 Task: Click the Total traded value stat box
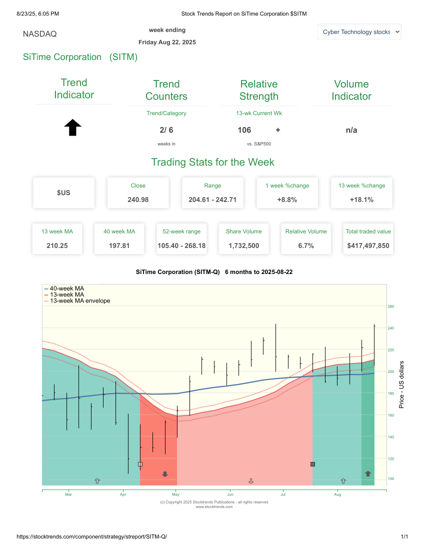click(x=368, y=238)
